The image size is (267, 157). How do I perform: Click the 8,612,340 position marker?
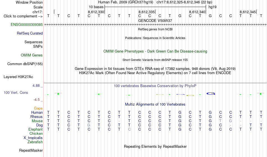point(197,12)
